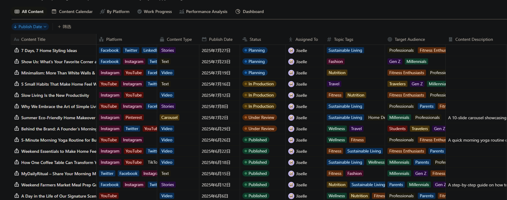Click the Performance Analysis chart icon
The height and width of the screenshot is (200, 507).
(182, 11)
